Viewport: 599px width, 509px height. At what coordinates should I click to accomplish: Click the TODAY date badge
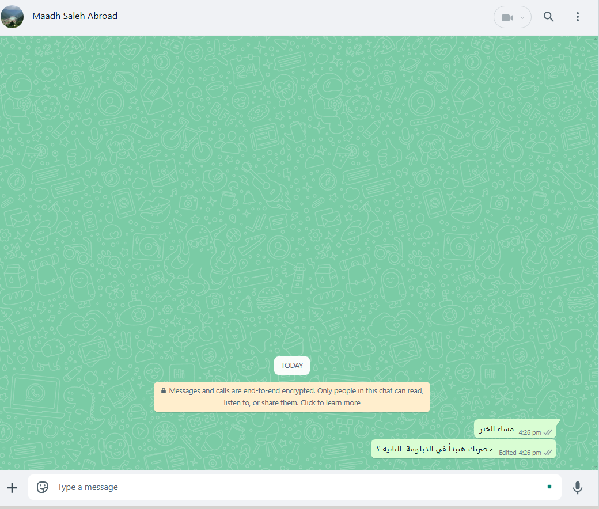click(x=292, y=366)
